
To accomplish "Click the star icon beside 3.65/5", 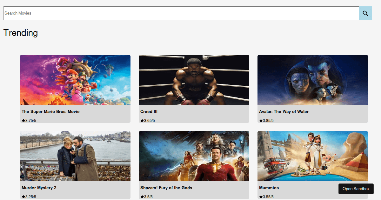I will [142, 121].
